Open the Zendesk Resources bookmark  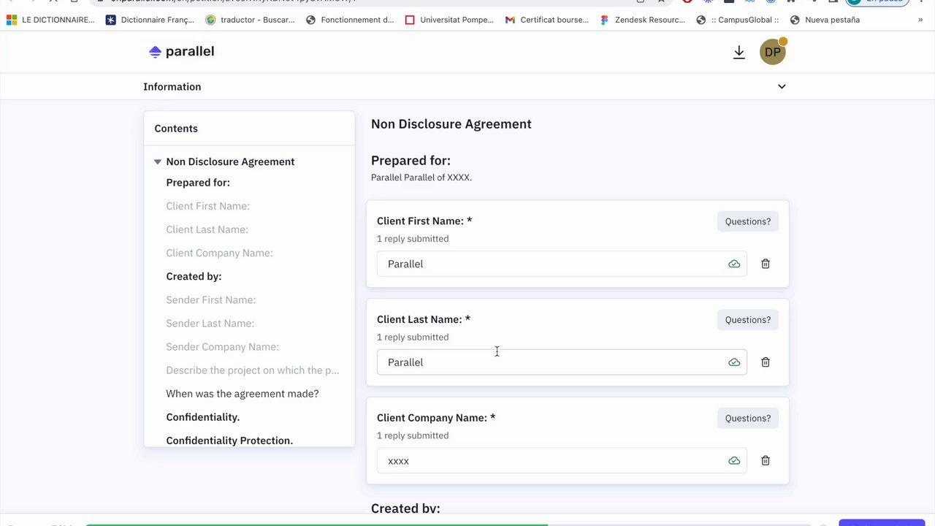[x=643, y=20]
